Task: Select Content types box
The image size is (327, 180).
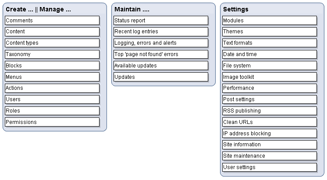Action: [x=52, y=43]
